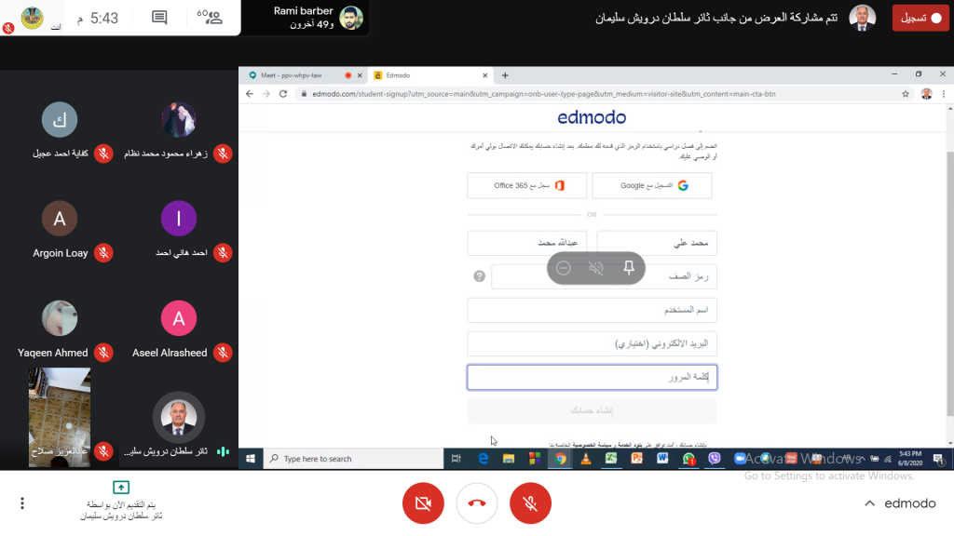Hang up with the red phone button
The width and height of the screenshot is (954, 536).
click(477, 503)
